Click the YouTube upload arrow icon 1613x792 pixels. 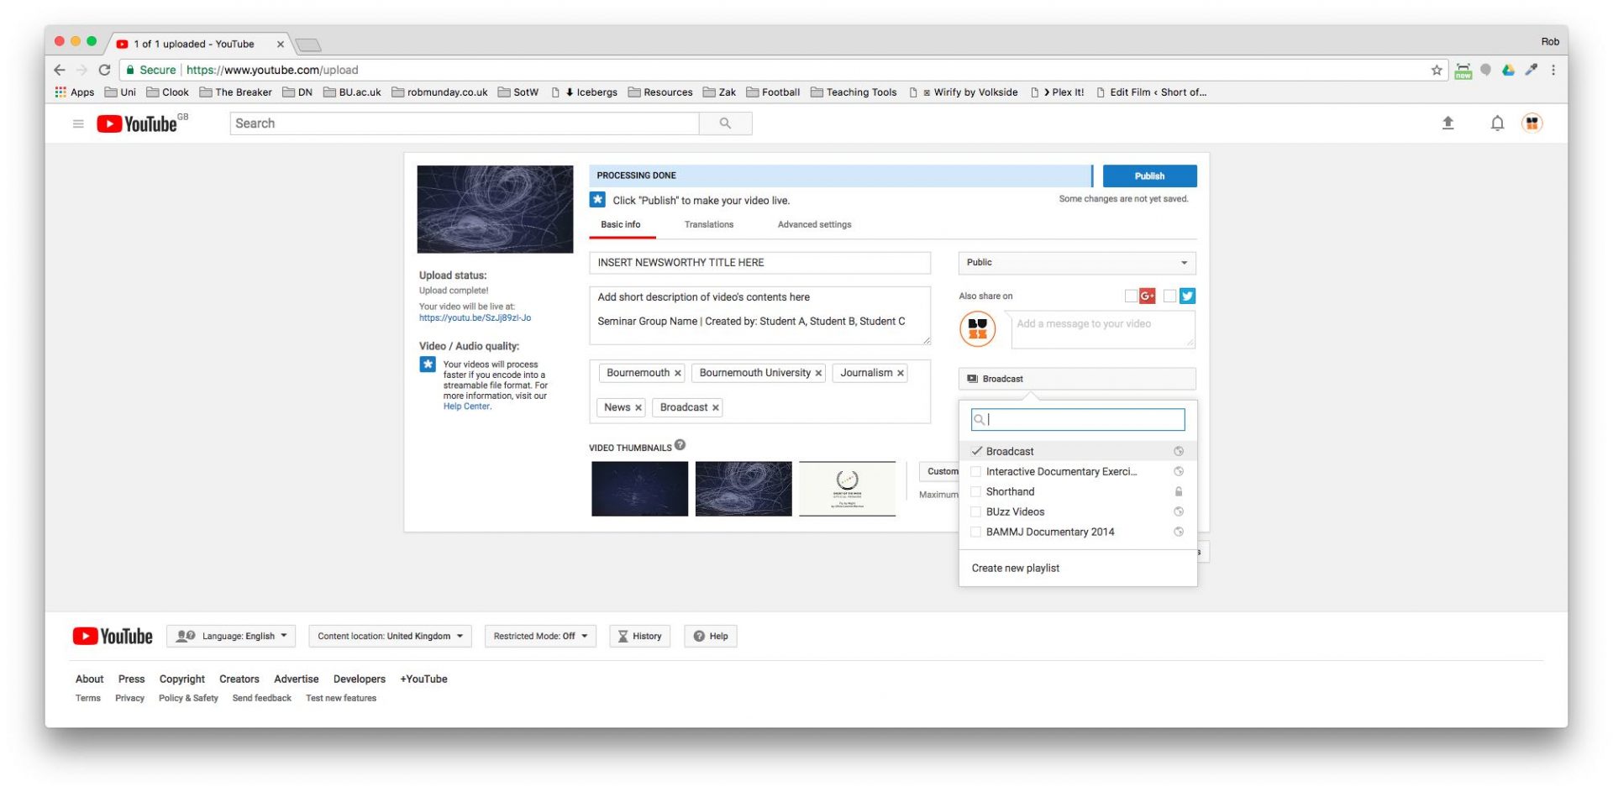point(1447,123)
